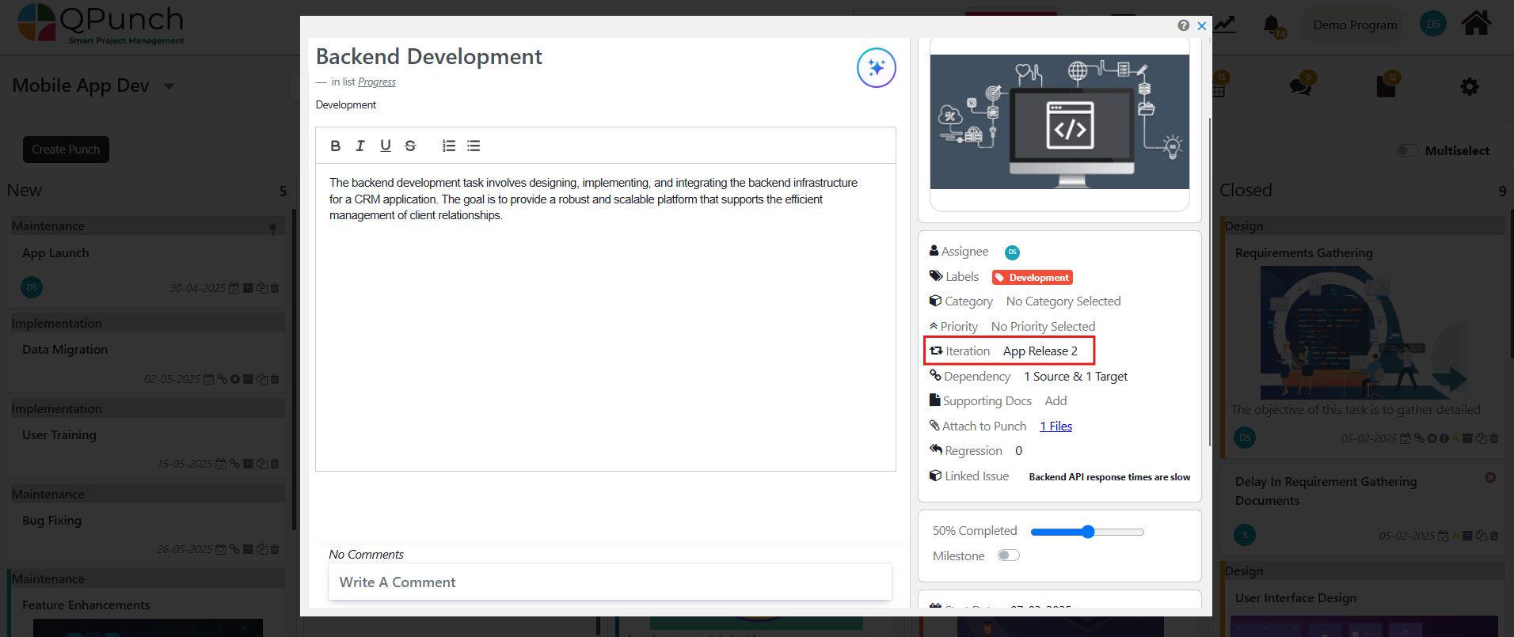Open linked issue Backend API response times
The height and width of the screenshot is (637, 1514).
tap(1109, 477)
